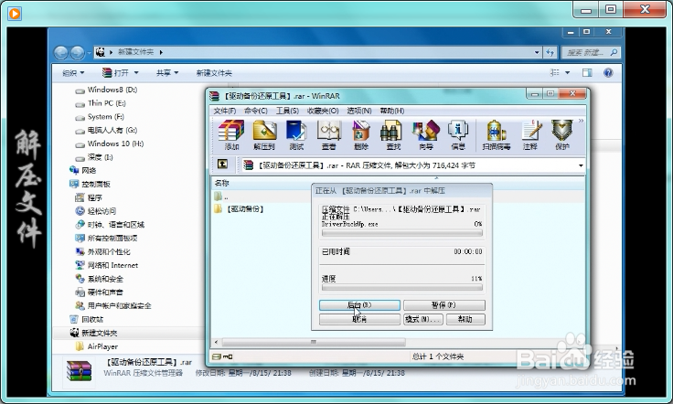Open the 帮助(H) menu in WinRAR
The width and height of the screenshot is (673, 404).
tap(392, 111)
